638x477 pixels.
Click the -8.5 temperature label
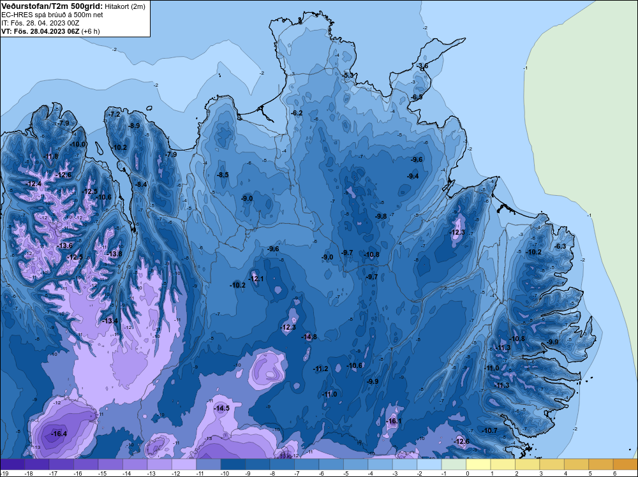tap(223, 175)
